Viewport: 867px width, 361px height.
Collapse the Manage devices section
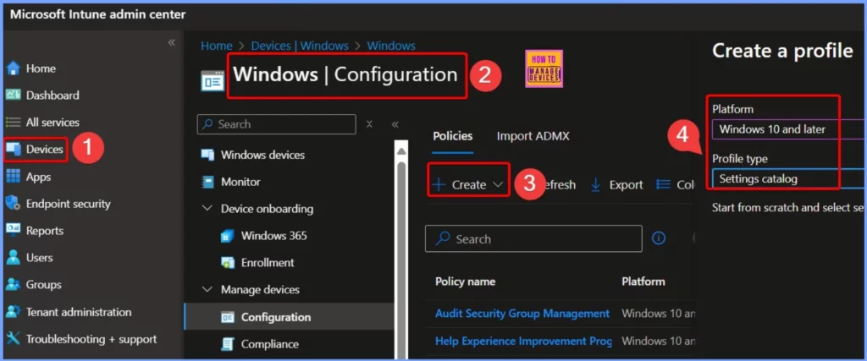[x=207, y=289]
